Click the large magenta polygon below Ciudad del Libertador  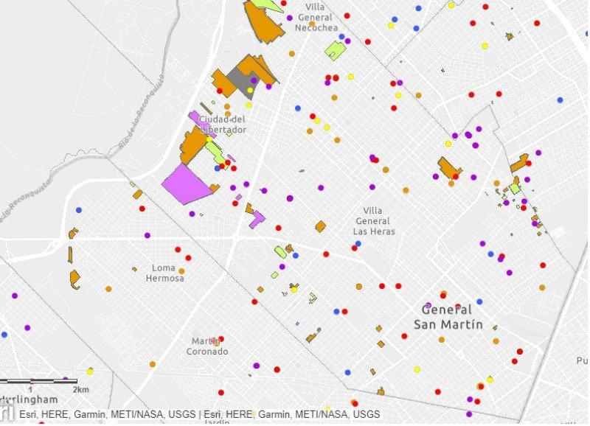[187, 185]
